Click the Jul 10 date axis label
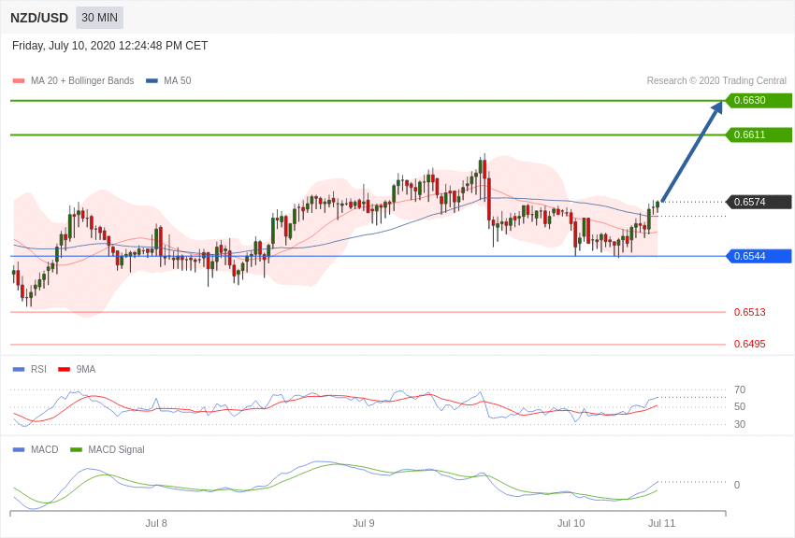Screen dimensions: 795x538 (x=571, y=523)
